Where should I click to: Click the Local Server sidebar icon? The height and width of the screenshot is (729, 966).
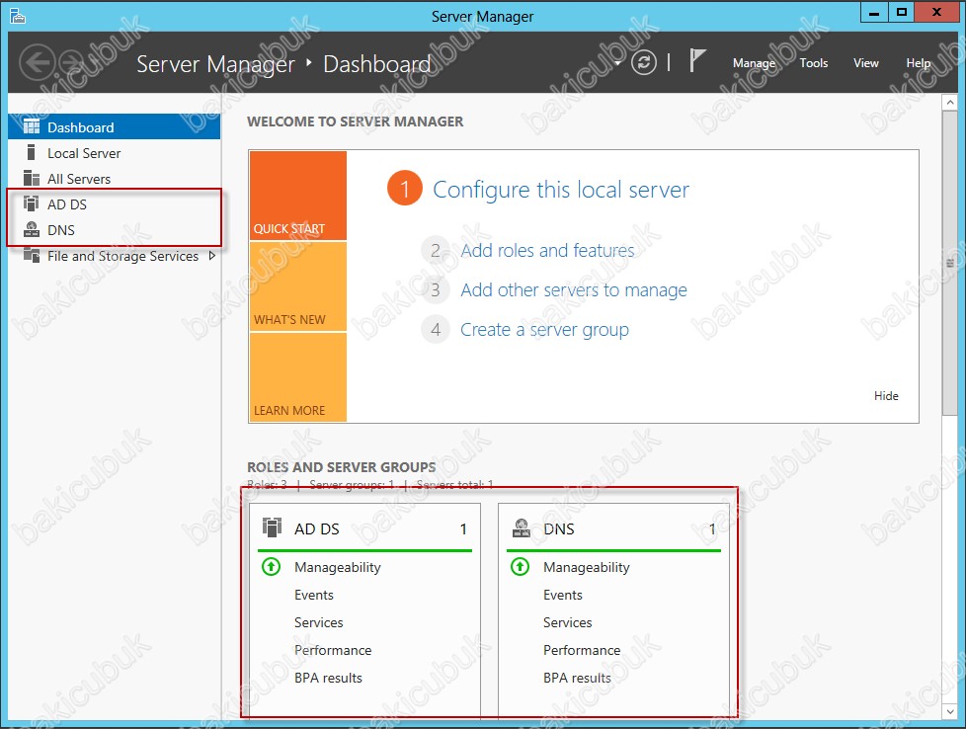(32, 152)
